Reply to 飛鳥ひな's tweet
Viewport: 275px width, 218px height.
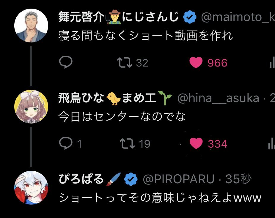coord(70,143)
